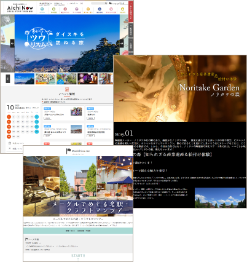The image size is (247, 262).
Task: Select the purple circle navigation icon
Action: tap(77, 9)
